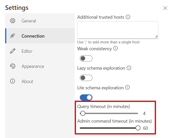Click info icon next to Lite schema exploration
Image resolution: width=174 pixels, height=138 pixels.
[127, 88]
